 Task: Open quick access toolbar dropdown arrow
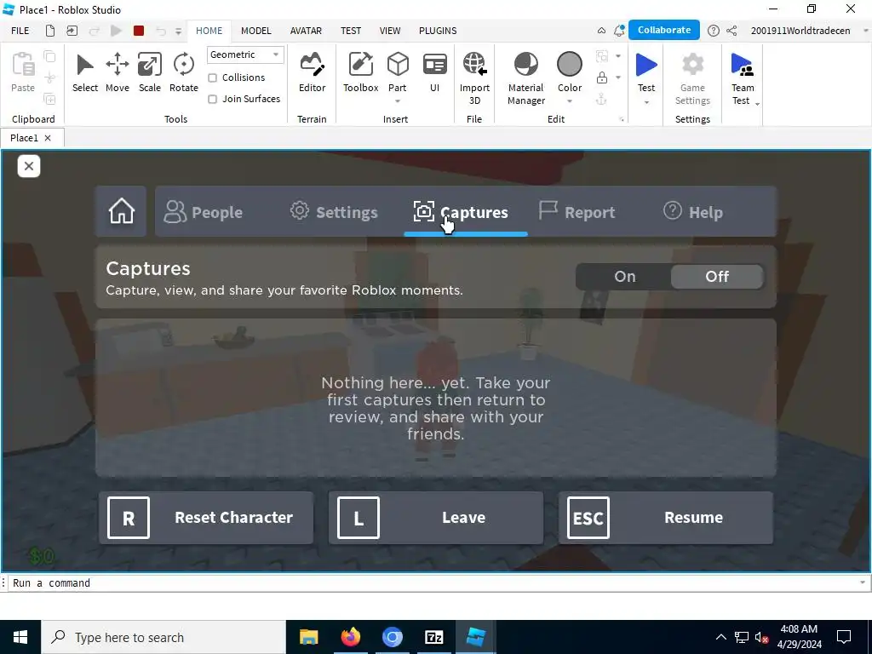click(x=178, y=32)
